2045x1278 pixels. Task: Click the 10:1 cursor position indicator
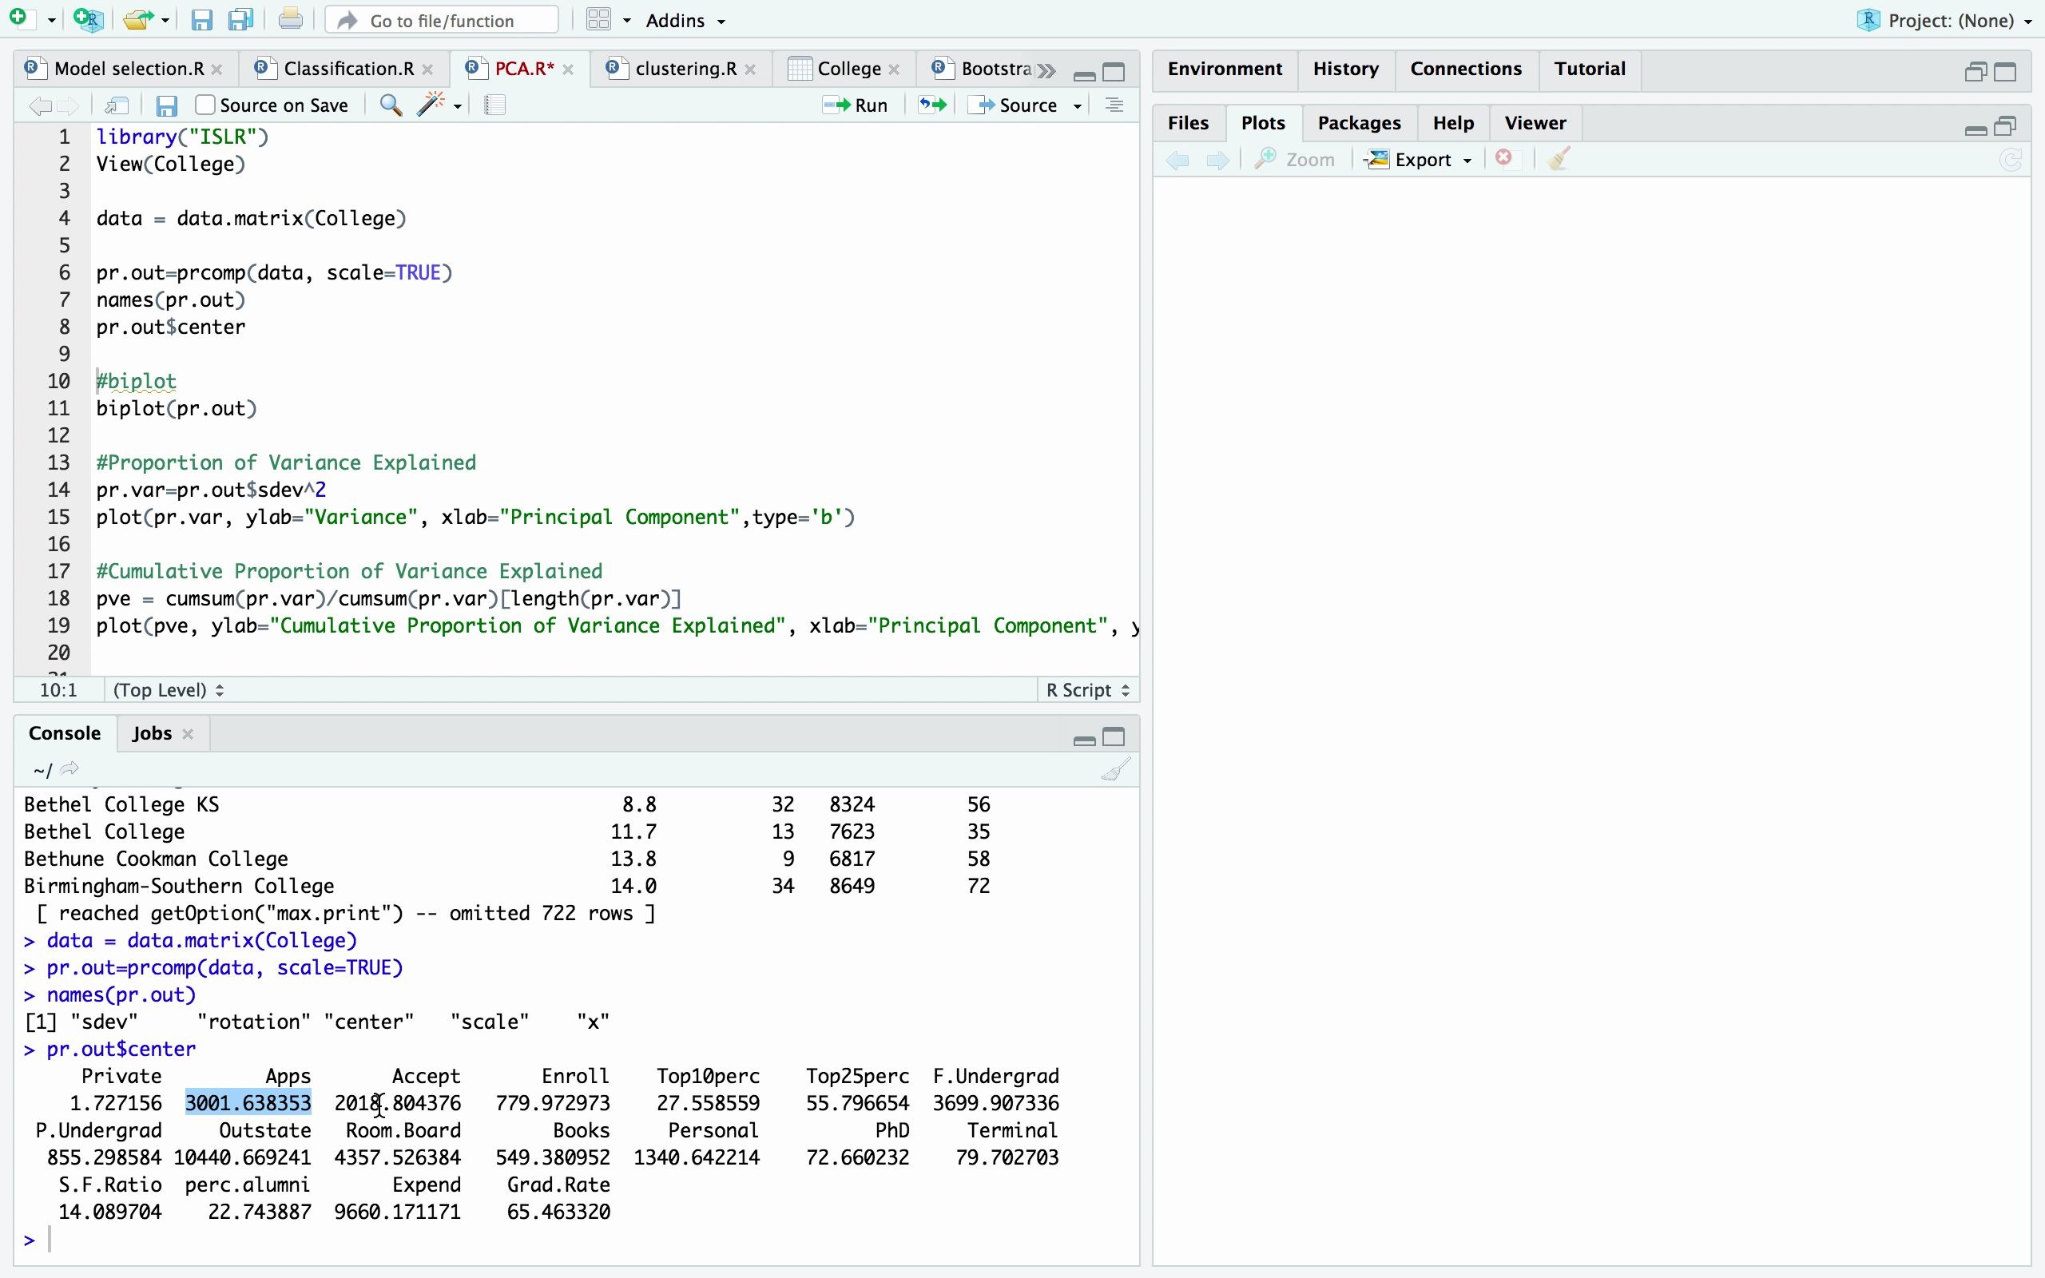58,689
